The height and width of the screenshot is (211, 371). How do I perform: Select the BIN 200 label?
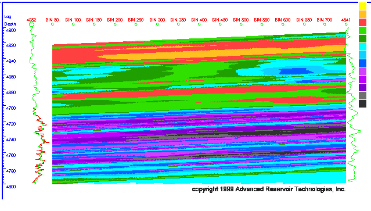point(115,20)
